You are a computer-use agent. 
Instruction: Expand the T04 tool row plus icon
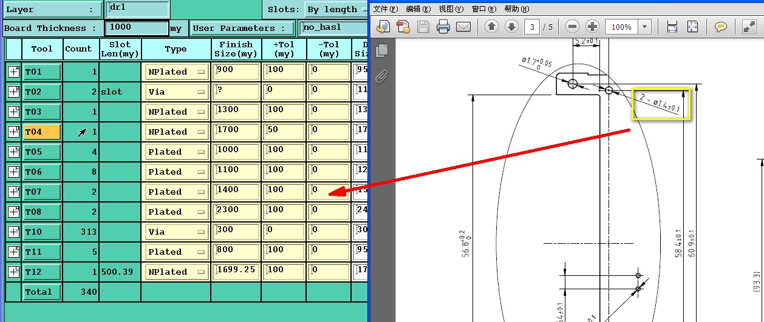tap(13, 132)
